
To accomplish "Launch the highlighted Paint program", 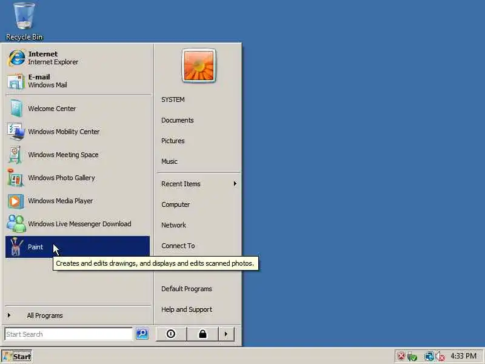I will [78, 247].
